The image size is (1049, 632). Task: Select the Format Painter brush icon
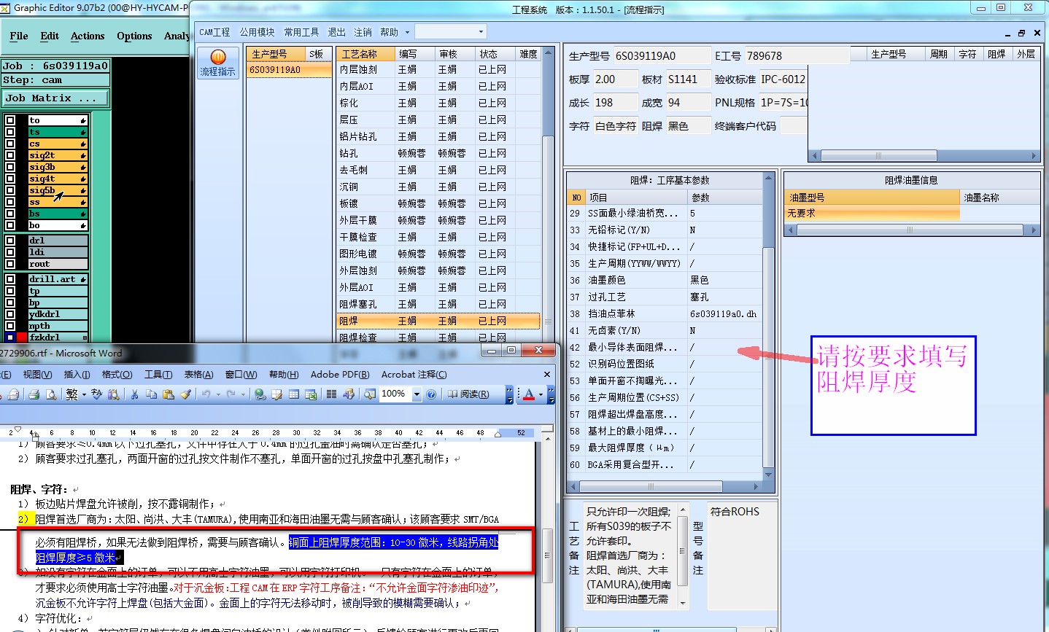185,394
